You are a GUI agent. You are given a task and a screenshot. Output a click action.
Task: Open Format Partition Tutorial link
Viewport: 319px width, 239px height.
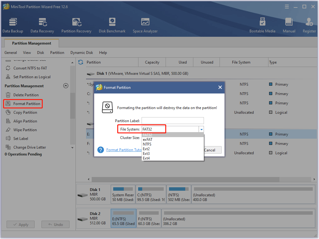click(124, 150)
